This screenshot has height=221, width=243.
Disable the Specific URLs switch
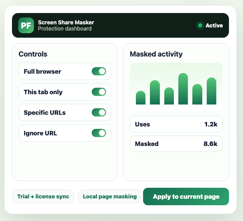[x=99, y=112]
